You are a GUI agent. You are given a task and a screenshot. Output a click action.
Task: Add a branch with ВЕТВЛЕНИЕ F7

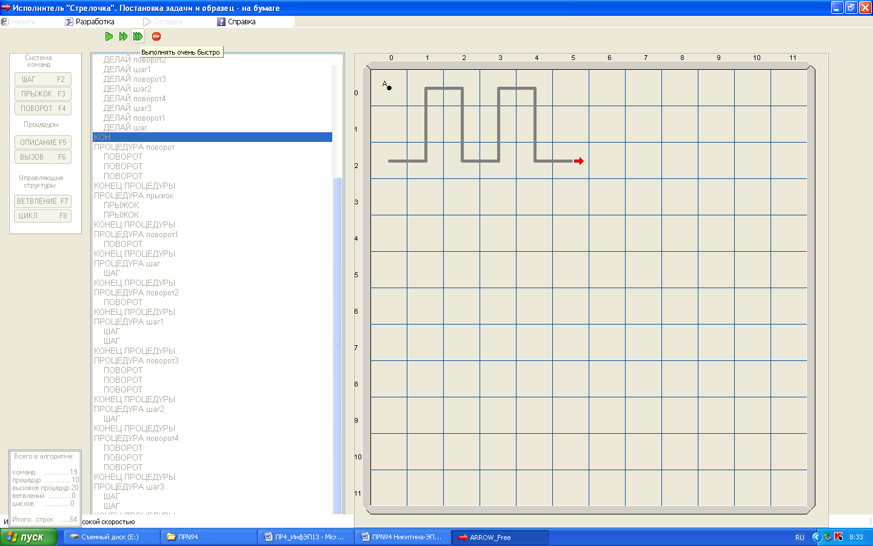pos(43,201)
